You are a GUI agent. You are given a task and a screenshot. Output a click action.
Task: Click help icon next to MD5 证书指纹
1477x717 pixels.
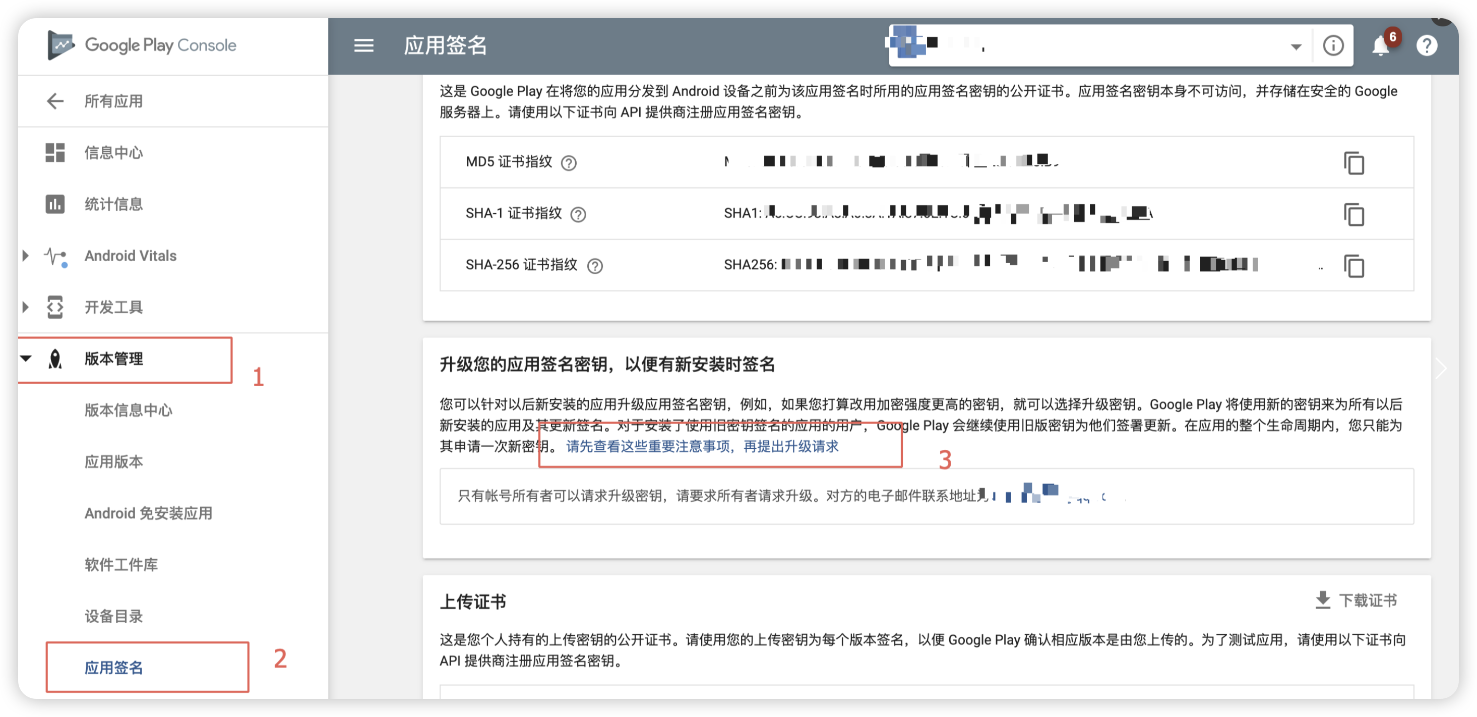568,163
